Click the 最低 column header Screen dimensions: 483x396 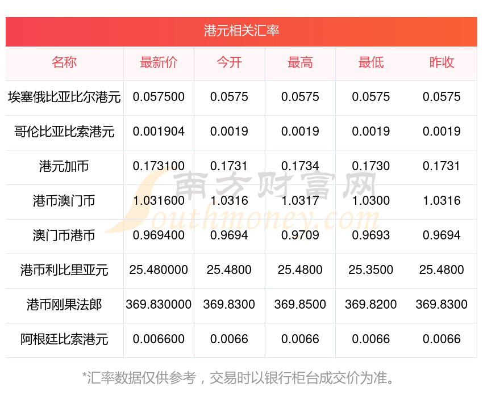371,62
